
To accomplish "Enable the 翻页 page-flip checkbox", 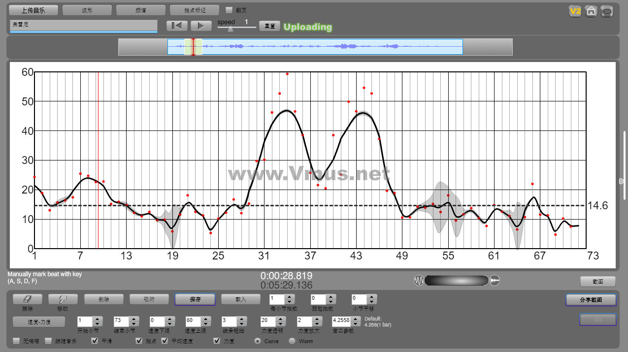I will coord(229,10).
